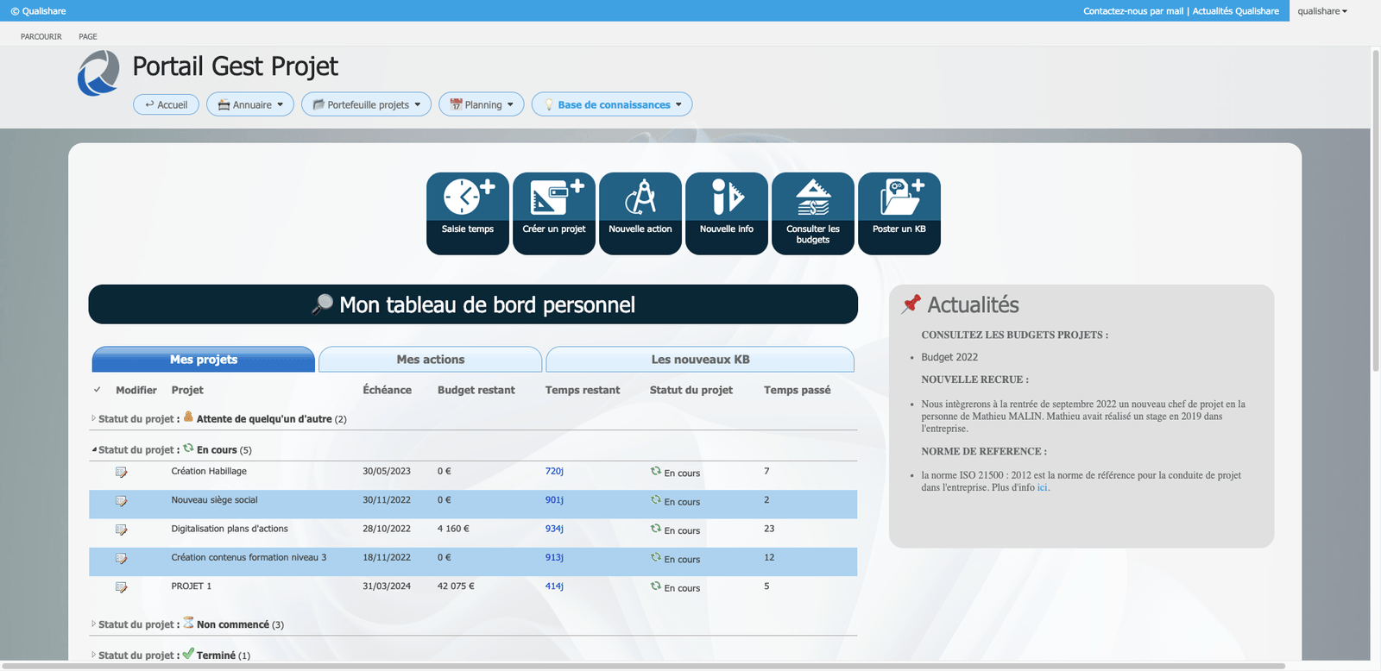The height and width of the screenshot is (671, 1381).
Task: Toggle select-all checkmark in table header
Action: [x=98, y=390]
